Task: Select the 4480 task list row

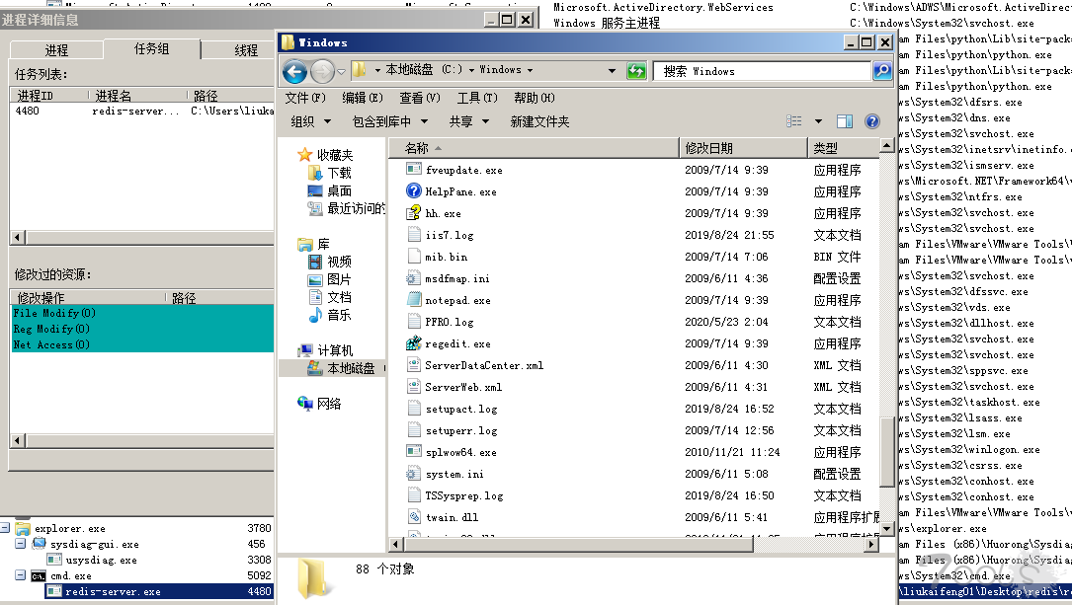Action: 142,111
